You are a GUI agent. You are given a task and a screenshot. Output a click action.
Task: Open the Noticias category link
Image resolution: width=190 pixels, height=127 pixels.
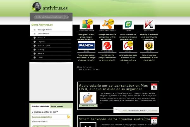(143, 111)
